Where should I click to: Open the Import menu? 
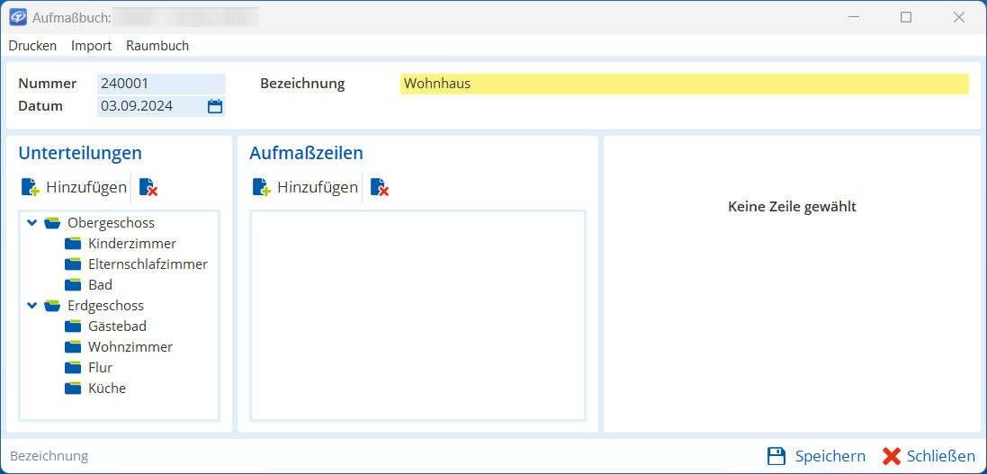tap(91, 46)
